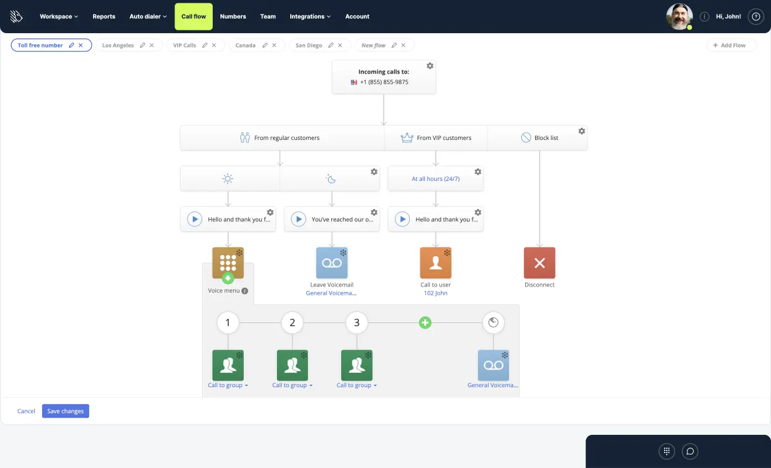Open gear on At all hours block

478,171
